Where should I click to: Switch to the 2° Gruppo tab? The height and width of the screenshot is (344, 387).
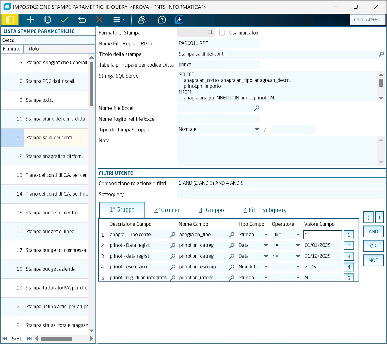click(167, 210)
